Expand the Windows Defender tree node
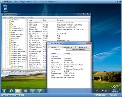Image resolution: width=122 pixels, height=97 pixels. click(8, 49)
